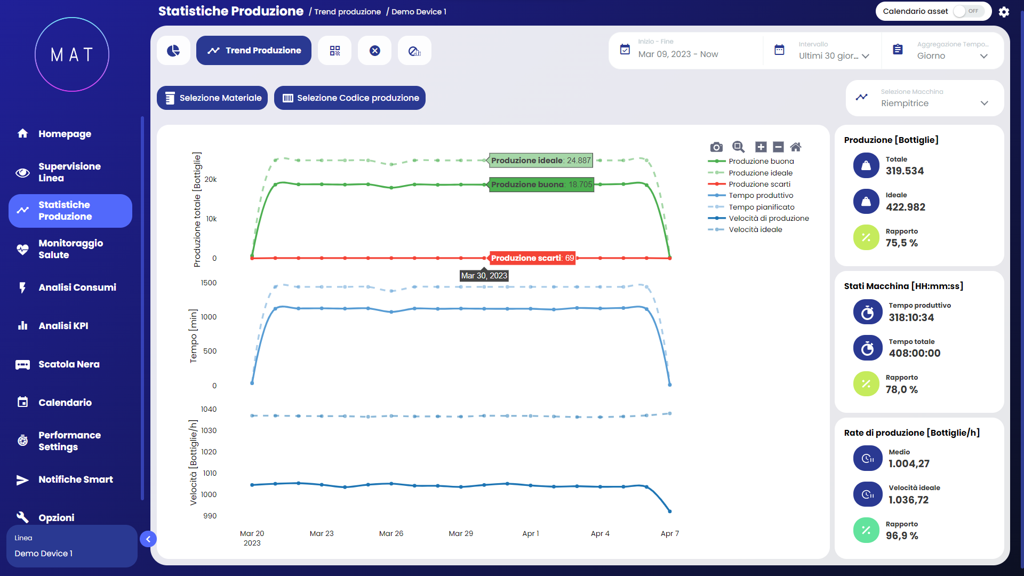
Task: Zoom in using chart plus icon
Action: [761, 147]
